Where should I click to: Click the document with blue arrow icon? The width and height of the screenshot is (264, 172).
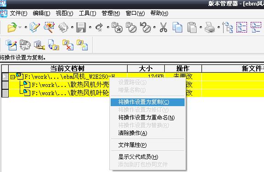pyautogui.click(x=54, y=45)
